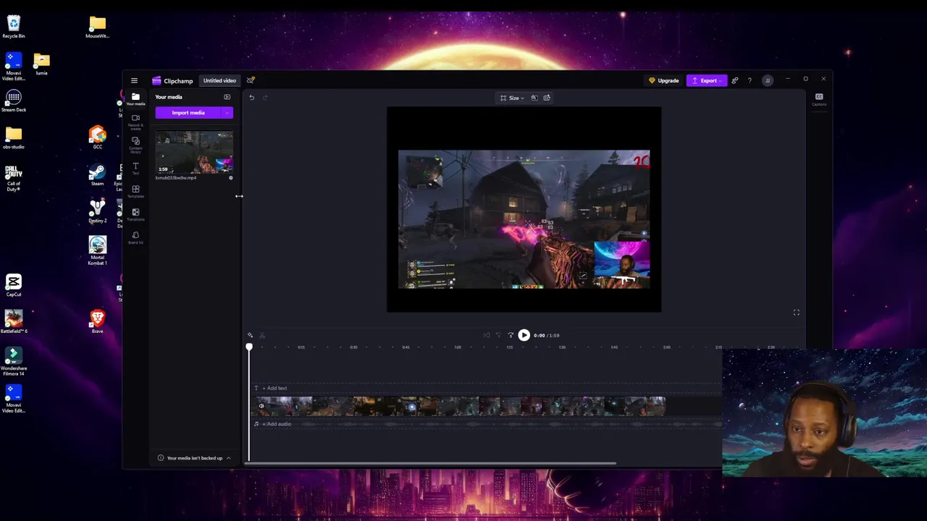Screen dimensions: 927x521
Task: Open the Stream Deck desktop shortcut
Action: pos(14,101)
